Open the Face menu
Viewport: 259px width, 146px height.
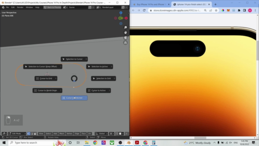point(84,133)
